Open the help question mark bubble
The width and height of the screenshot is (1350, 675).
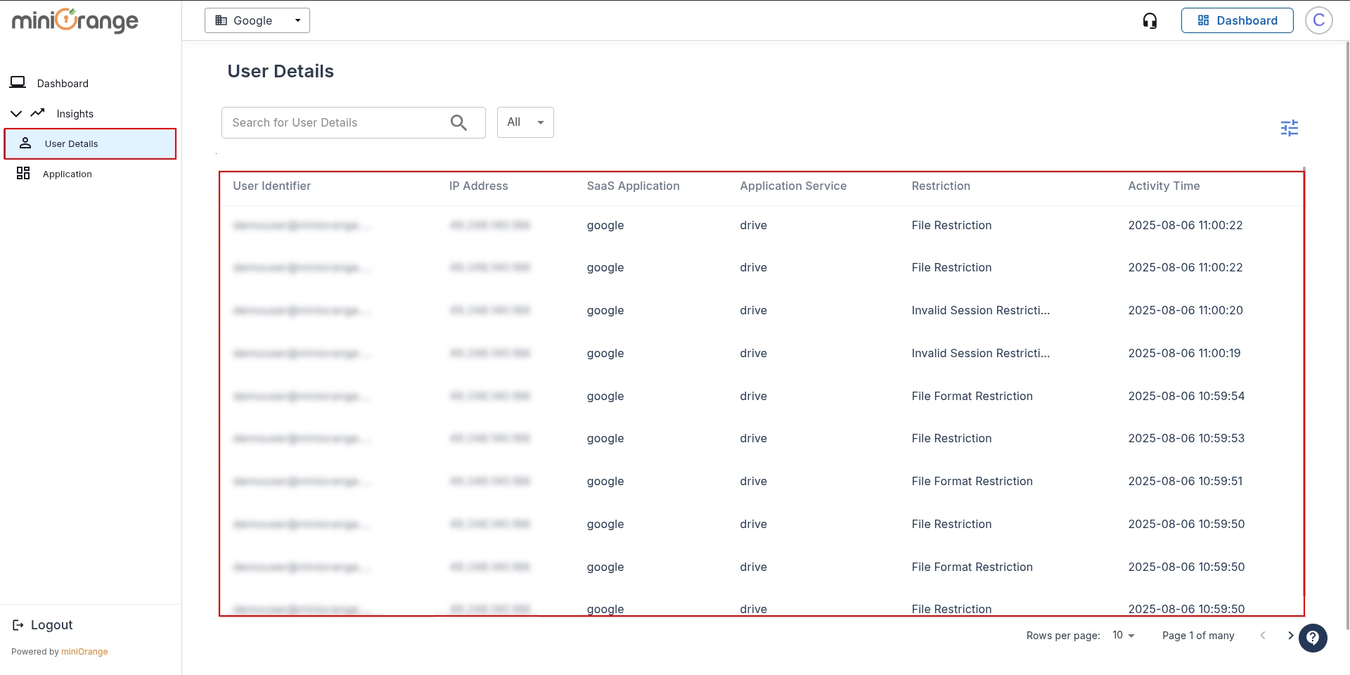click(1313, 638)
